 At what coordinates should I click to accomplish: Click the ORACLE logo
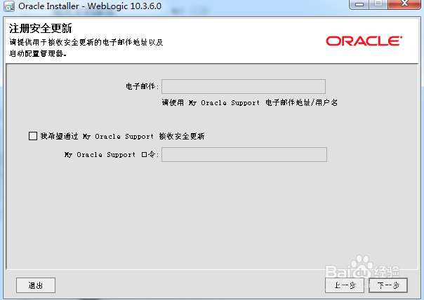pos(364,41)
